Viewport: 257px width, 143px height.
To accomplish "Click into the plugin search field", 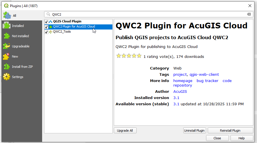I will tap(148, 14).
